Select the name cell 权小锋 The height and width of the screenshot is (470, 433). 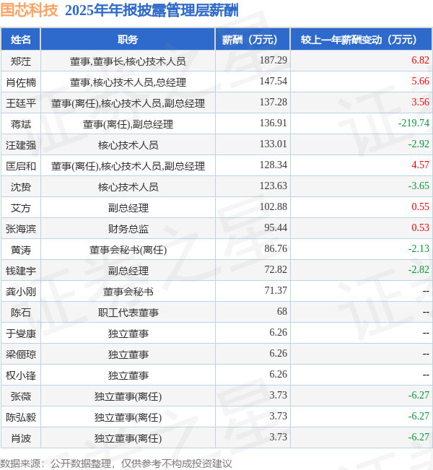(21, 375)
